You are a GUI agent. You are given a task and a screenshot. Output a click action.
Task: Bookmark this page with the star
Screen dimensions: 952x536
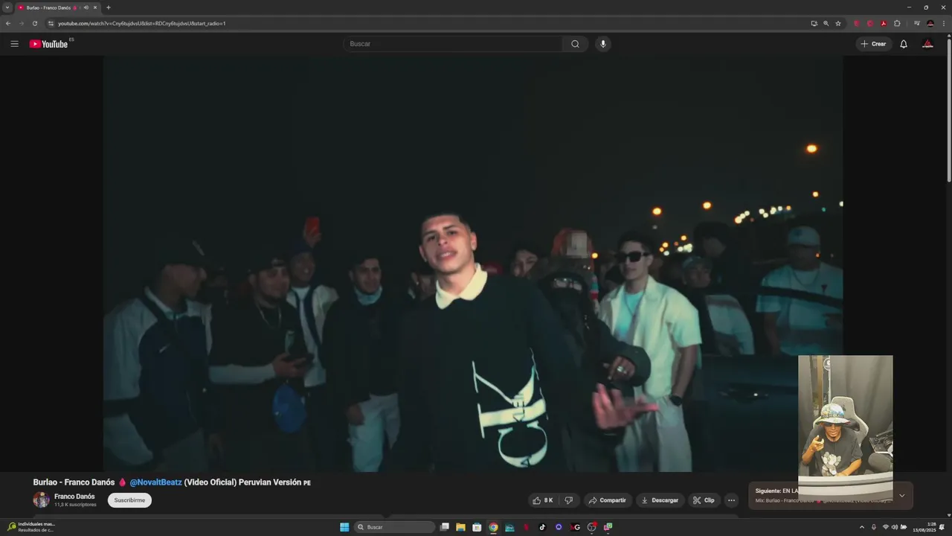838,23
